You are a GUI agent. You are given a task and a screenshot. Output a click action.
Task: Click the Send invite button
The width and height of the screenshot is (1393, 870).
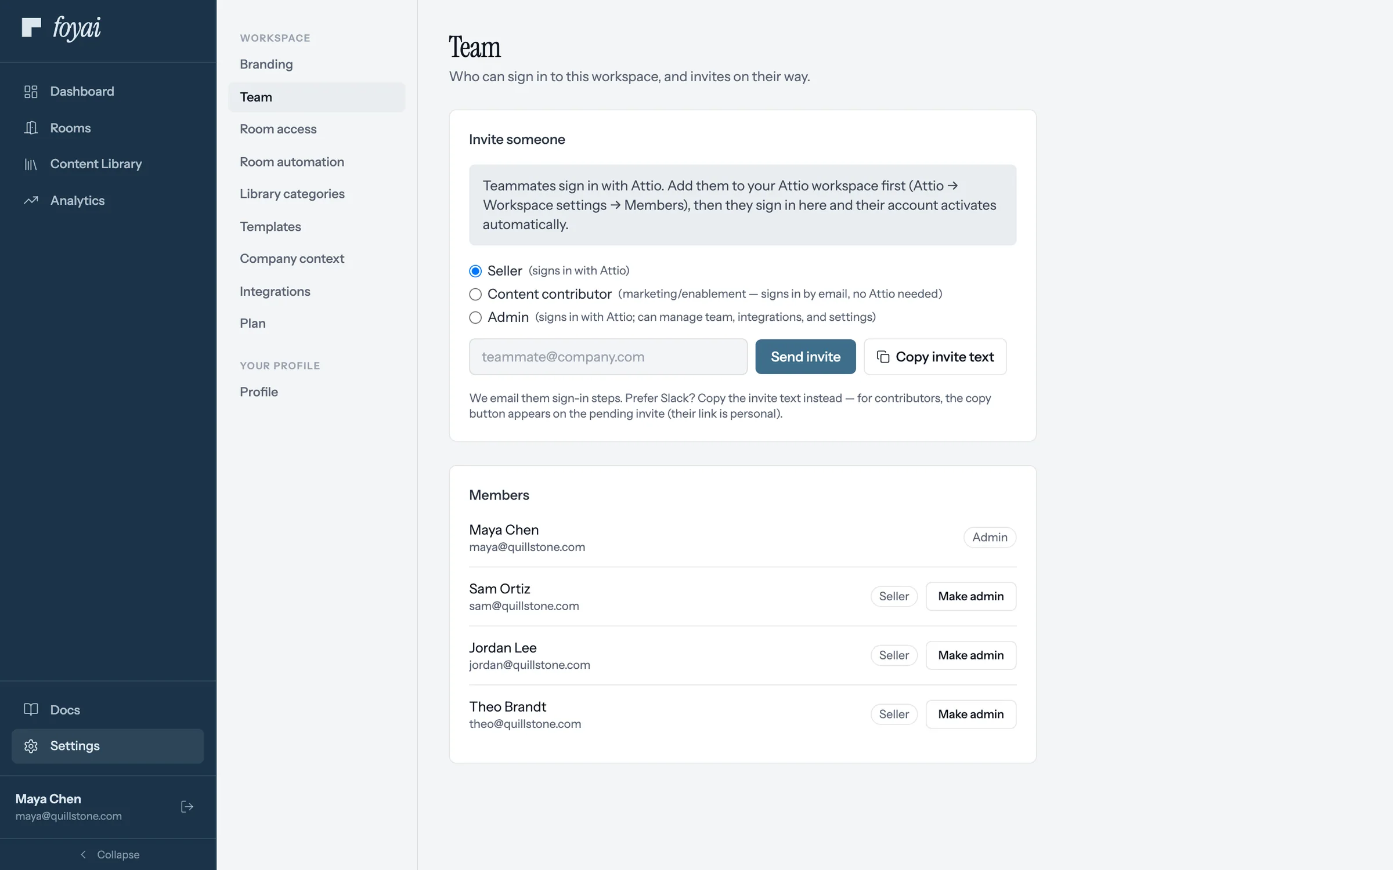tap(805, 357)
